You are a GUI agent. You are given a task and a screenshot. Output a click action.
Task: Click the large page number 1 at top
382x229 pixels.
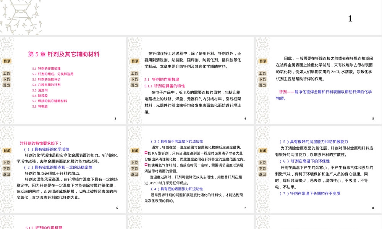point(350,18)
